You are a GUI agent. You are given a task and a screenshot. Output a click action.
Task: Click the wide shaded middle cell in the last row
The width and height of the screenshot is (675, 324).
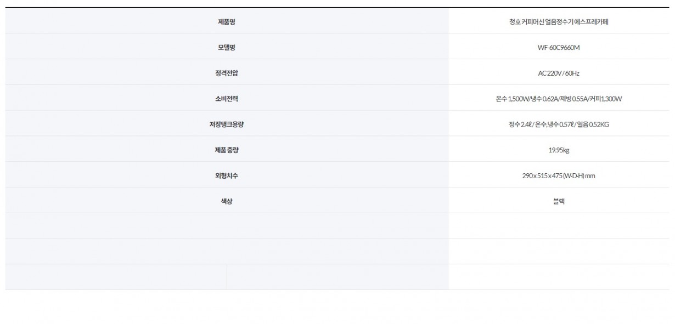point(337,277)
